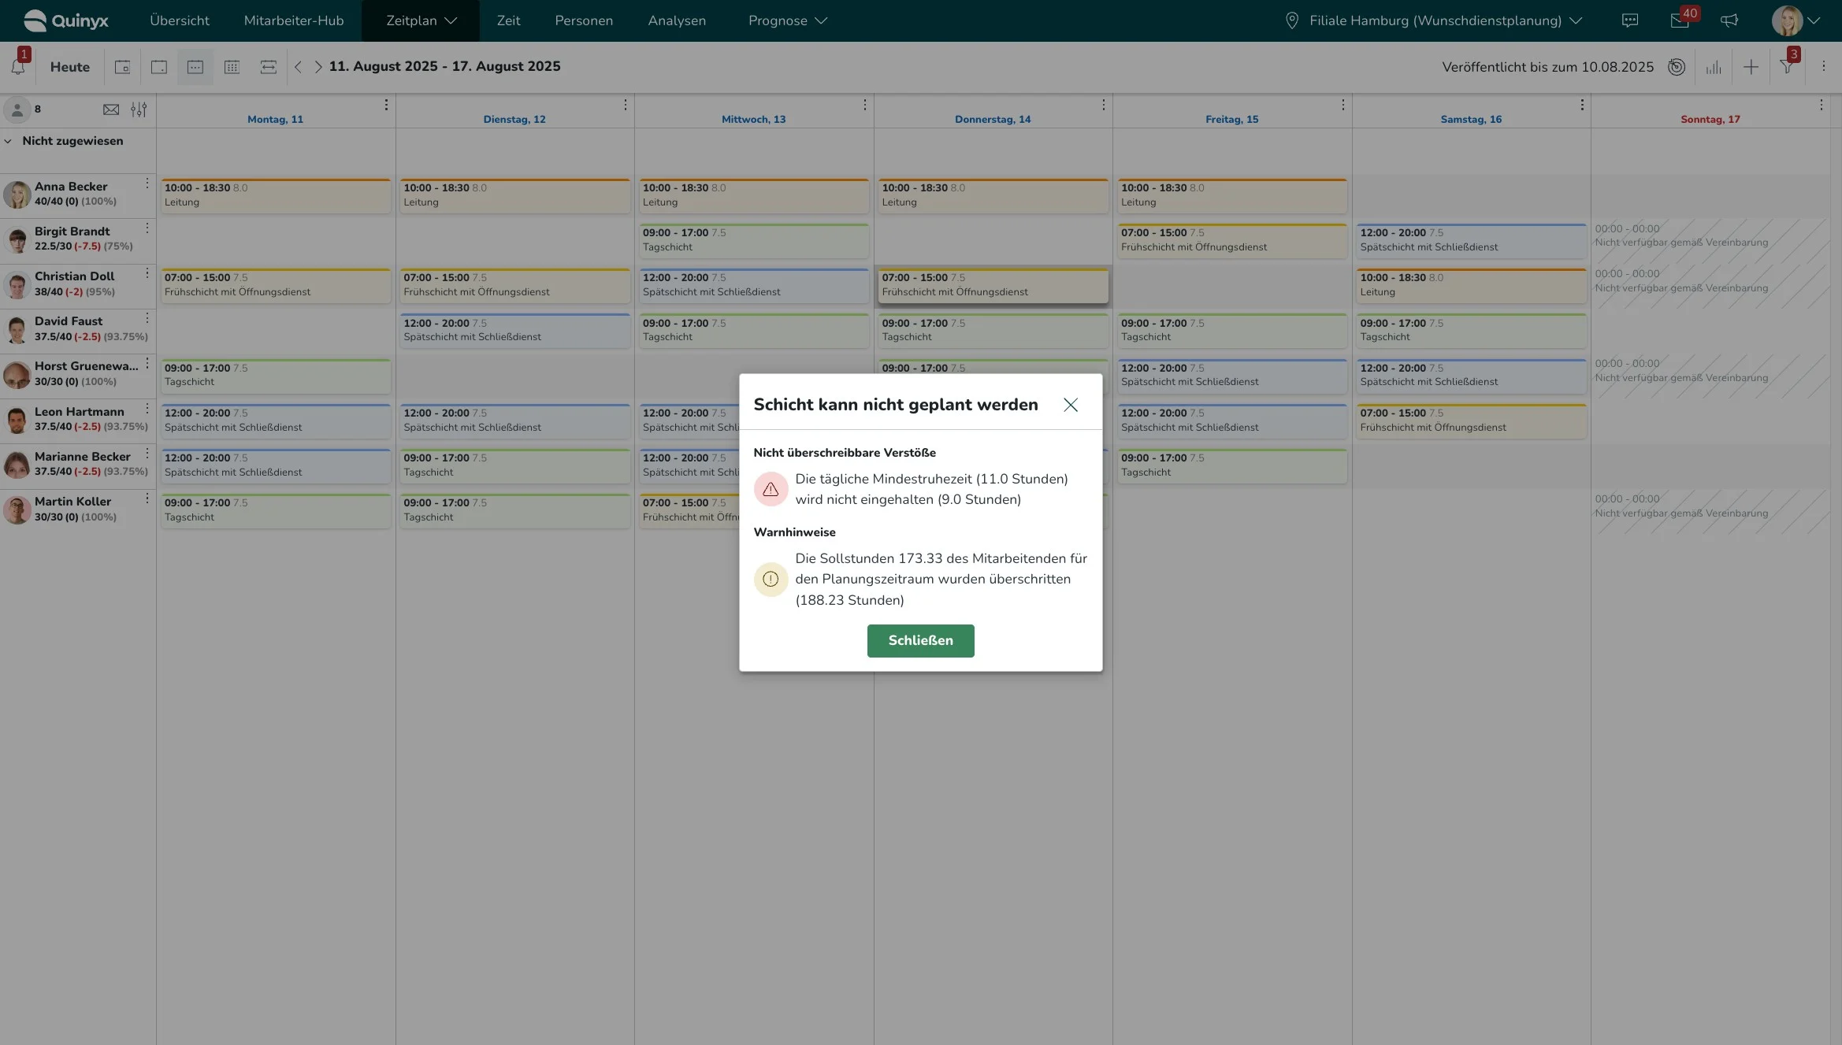Go to the Analysen tab
Screen dimensions: 1842x1045
click(x=676, y=21)
